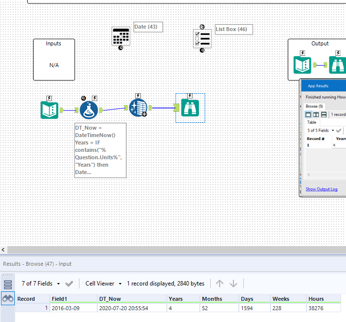346x322 pixels.
Task: Select the Text Input tool on the canvas
Action: pos(49,110)
